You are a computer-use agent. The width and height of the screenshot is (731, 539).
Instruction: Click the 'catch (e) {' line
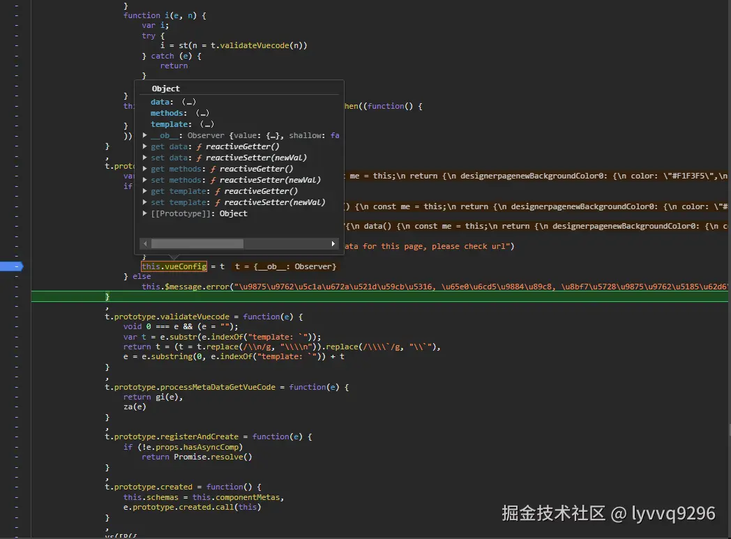[x=172, y=56]
